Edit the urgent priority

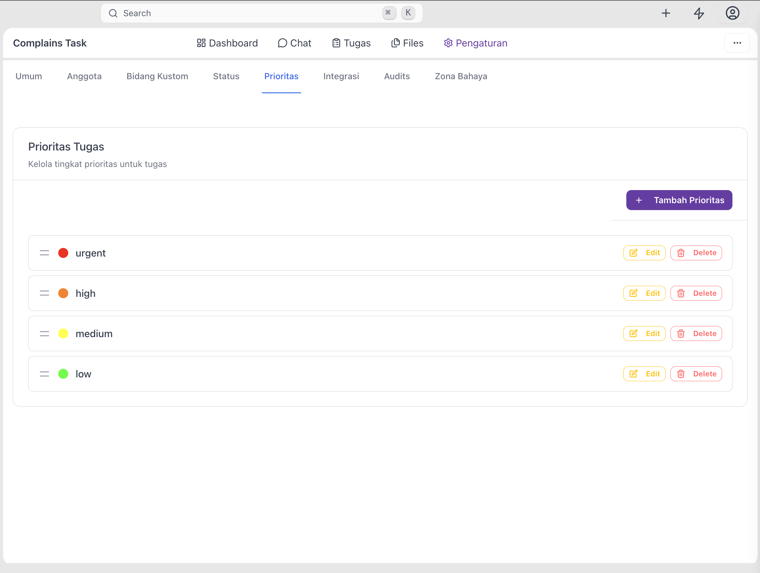click(644, 253)
